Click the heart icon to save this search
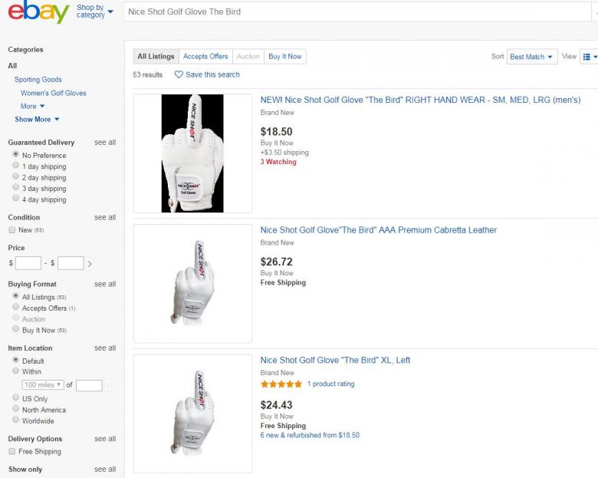Screen dimensions: 598x478 (x=179, y=74)
